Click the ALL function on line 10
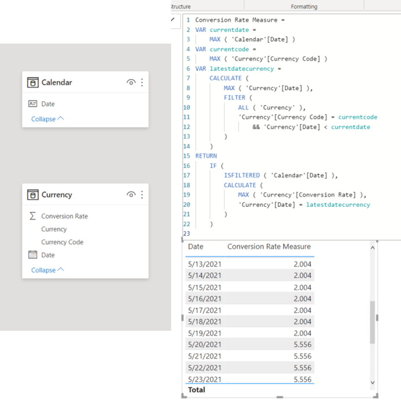 click(x=243, y=108)
